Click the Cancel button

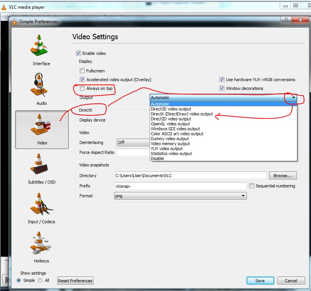[291, 280]
